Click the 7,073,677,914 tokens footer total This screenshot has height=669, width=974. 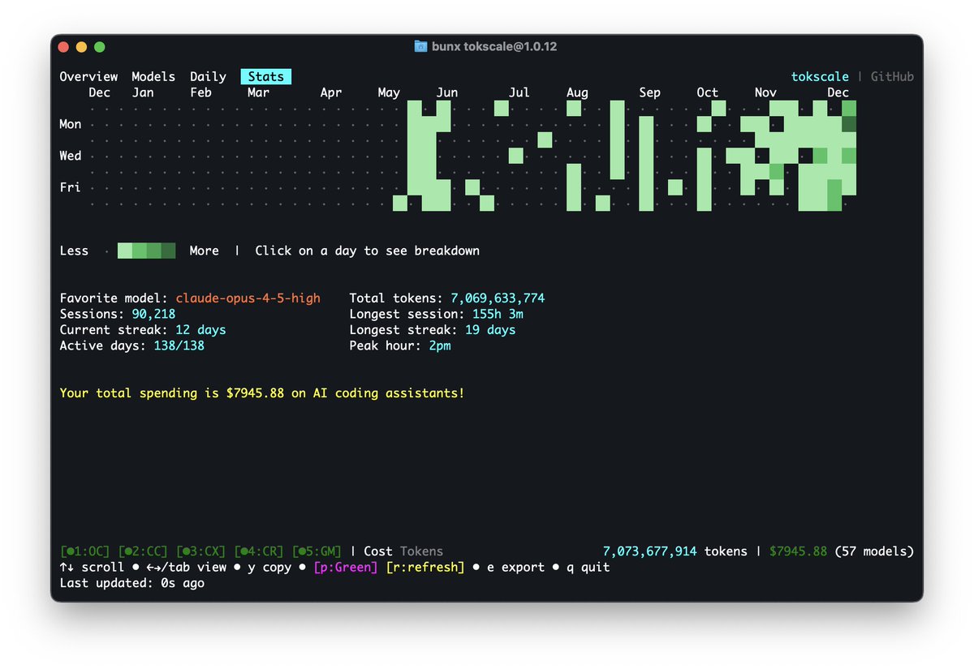675,551
